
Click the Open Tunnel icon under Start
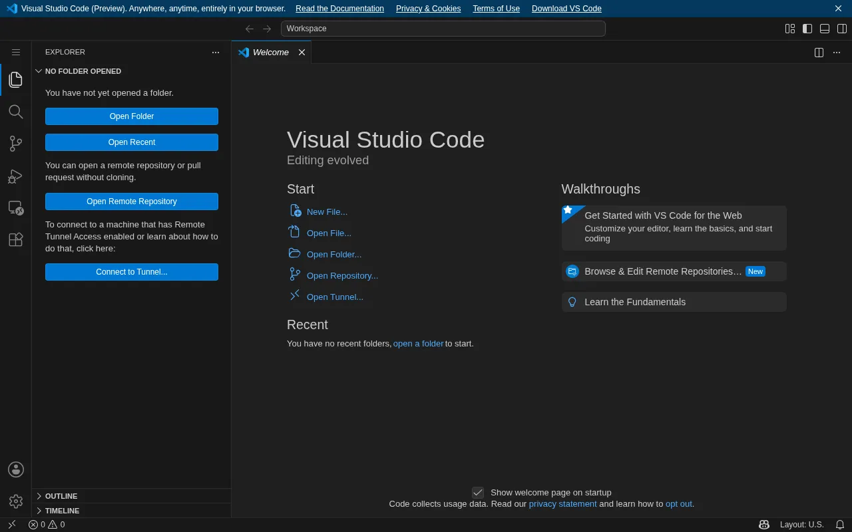295,296
